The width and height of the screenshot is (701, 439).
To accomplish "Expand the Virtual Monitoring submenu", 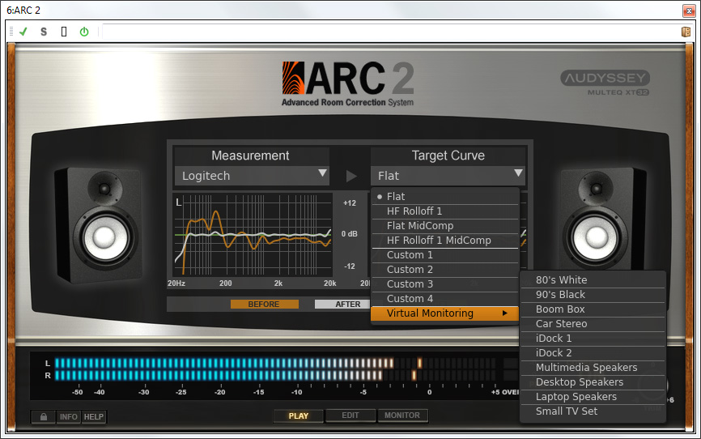I will (x=445, y=313).
